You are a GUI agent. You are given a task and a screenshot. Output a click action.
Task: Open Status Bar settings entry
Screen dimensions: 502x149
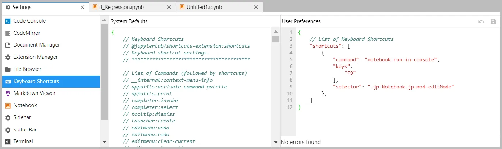coord(25,130)
